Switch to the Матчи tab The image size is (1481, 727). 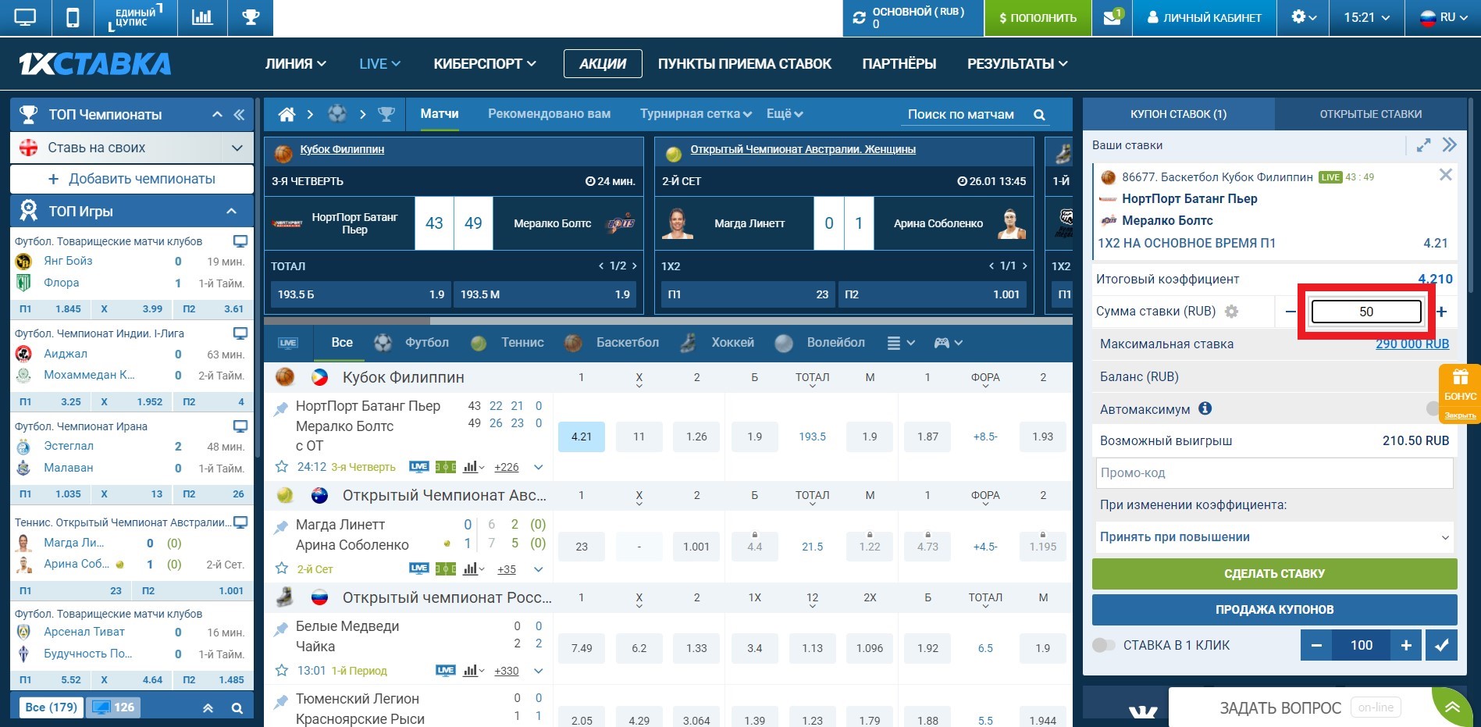440,114
